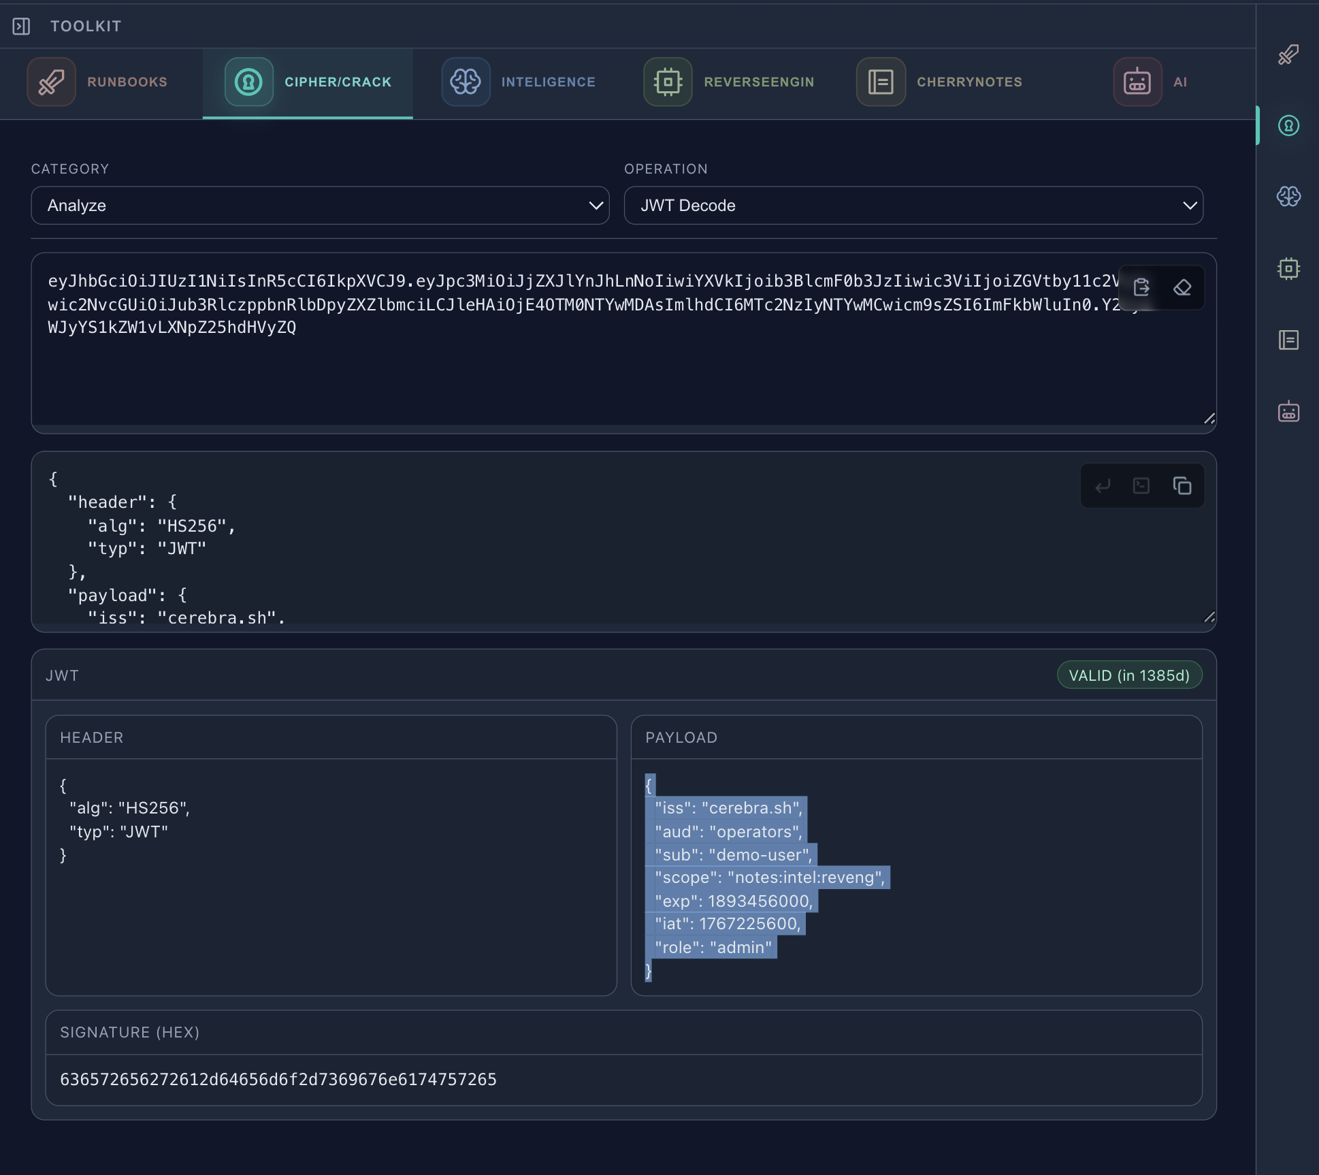Collapse the Toolkit sidebar panel icon
The height and width of the screenshot is (1175, 1319).
pos(21,26)
